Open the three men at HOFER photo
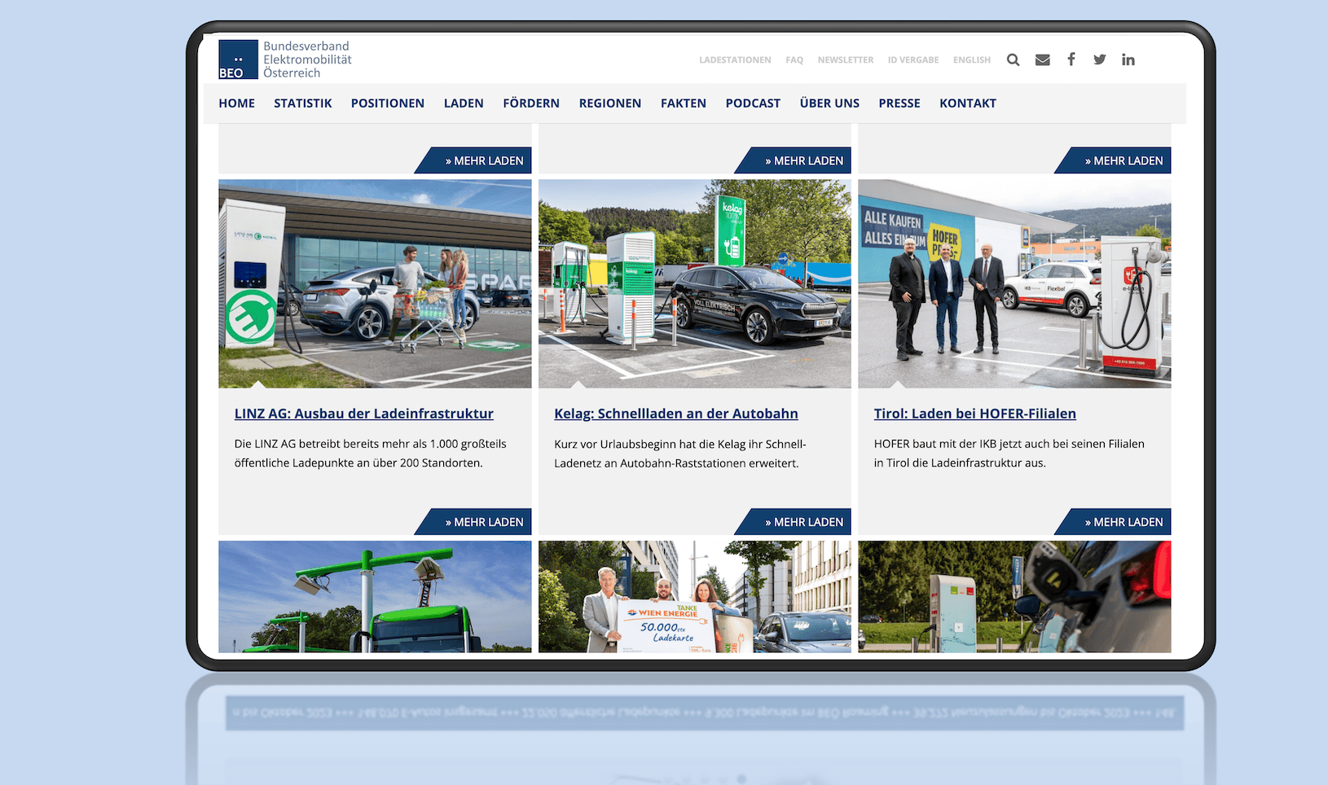 coord(1014,283)
